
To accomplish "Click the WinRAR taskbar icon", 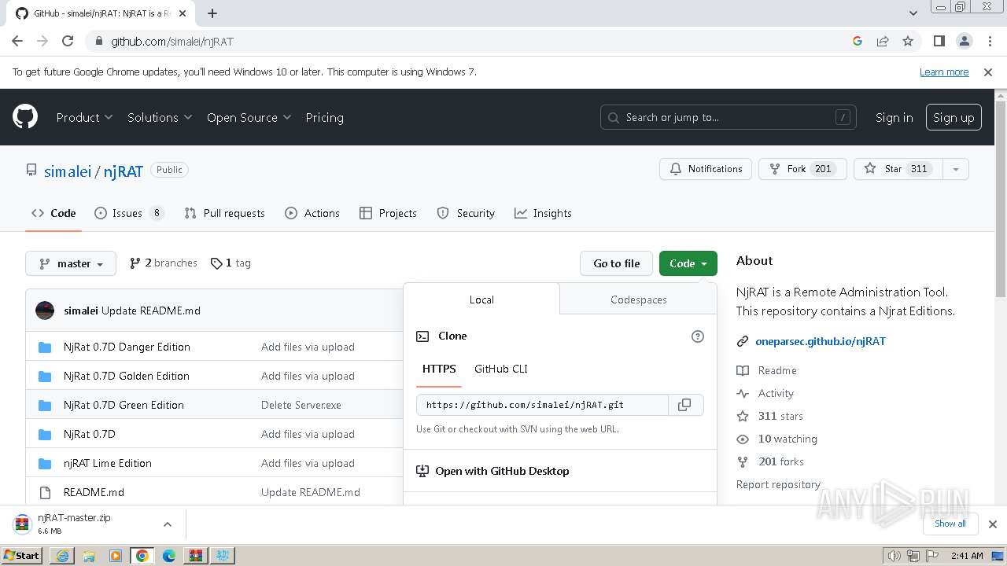I will (196, 556).
